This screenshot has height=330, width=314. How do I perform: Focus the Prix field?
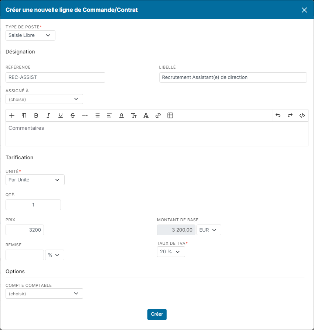(25, 230)
